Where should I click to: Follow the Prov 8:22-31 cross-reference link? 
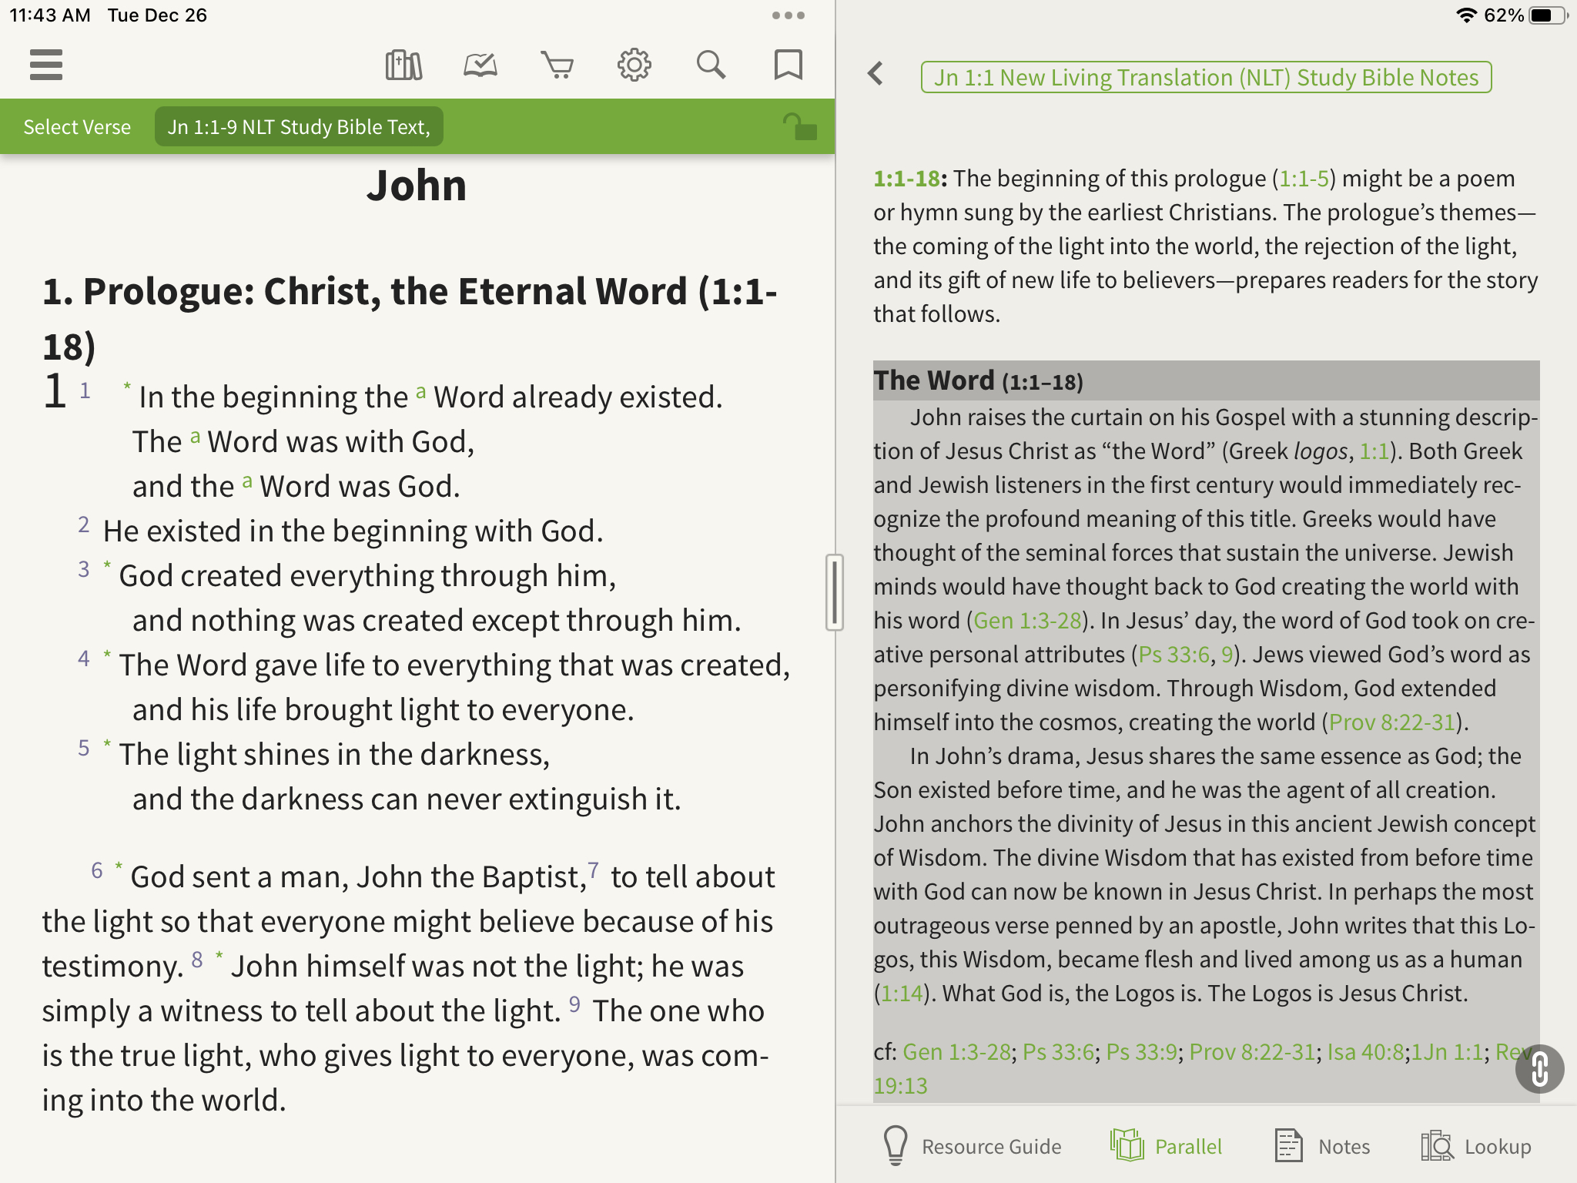click(1391, 722)
